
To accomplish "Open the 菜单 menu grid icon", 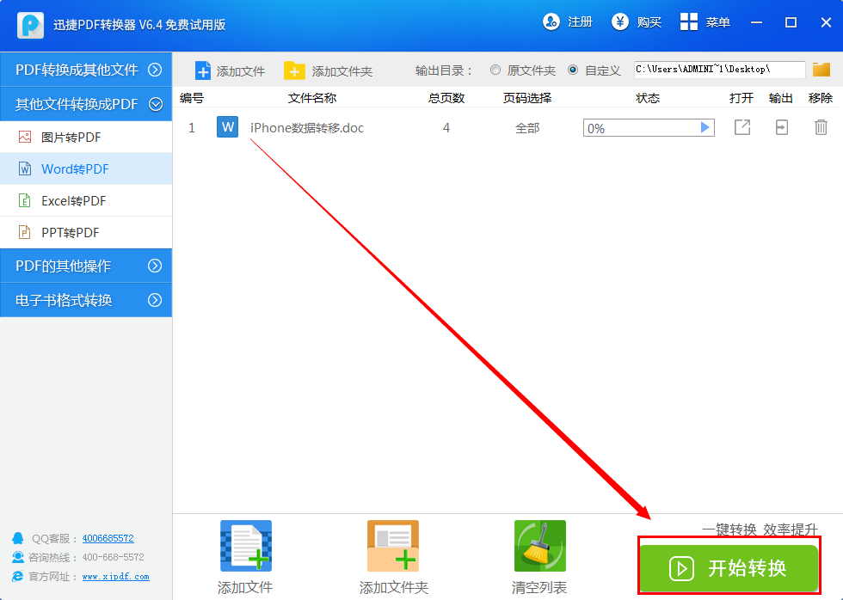I will coord(689,22).
